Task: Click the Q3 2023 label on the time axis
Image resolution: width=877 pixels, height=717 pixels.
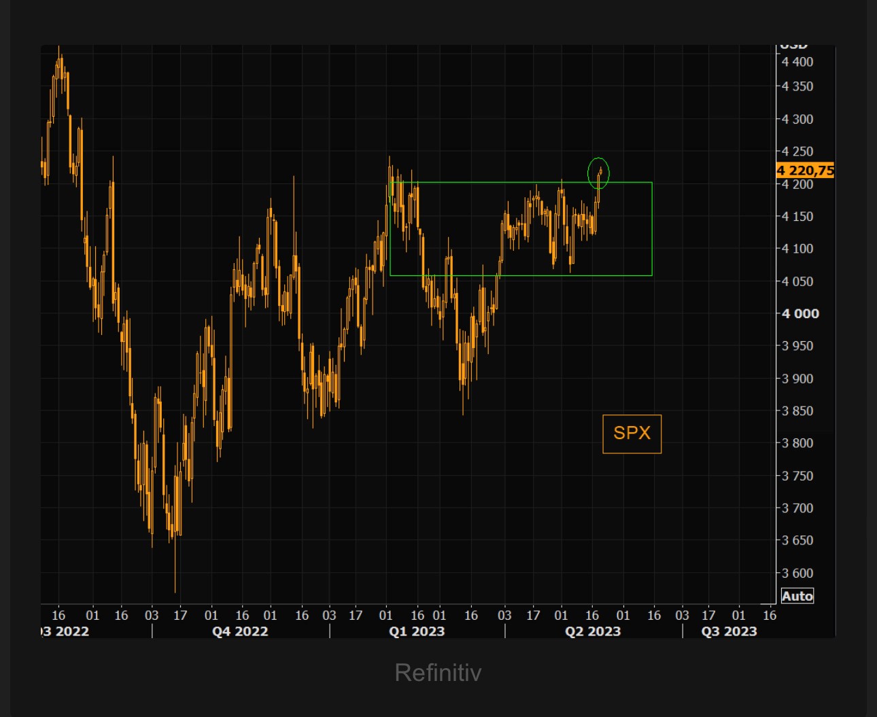Action: (729, 631)
